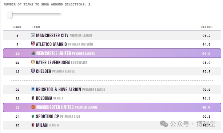The width and height of the screenshot is (223, 133).
Task: Click the Newcastle United club crest
Action: [x=33, y=53]
